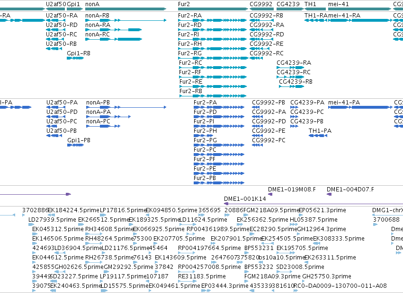
Task: Select protein TH1-PA
Action: click(x=318, y=136)
